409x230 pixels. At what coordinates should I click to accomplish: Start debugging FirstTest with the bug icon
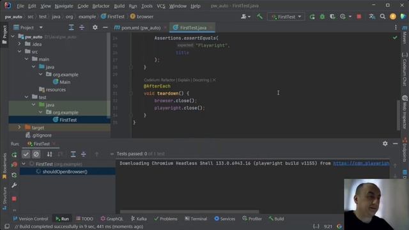coord(322,17)
